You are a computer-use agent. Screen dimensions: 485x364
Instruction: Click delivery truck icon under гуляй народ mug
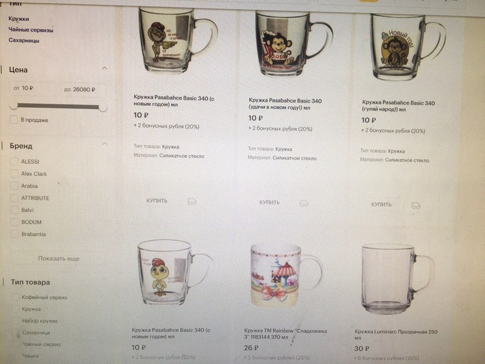(416, 206)
